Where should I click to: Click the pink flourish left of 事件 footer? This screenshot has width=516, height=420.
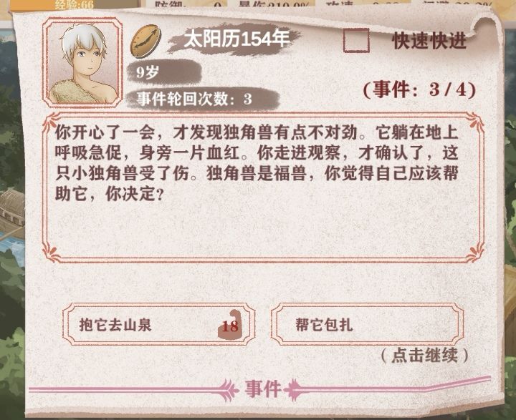click(x=229, y=390)
